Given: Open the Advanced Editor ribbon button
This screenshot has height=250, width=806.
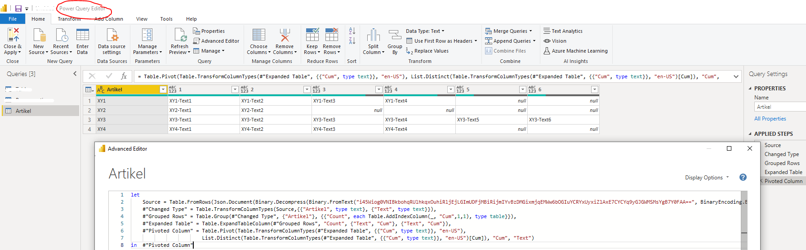Looking at the screenshot, I should pos(216,41).
